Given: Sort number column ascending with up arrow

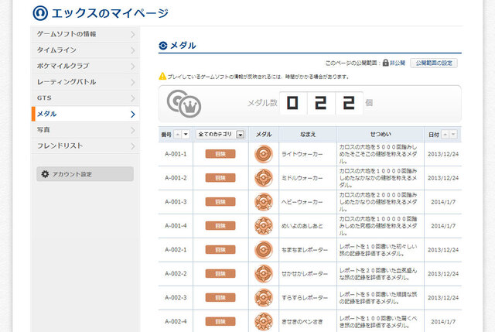Looking at the screenshot, I should (178, 135).
